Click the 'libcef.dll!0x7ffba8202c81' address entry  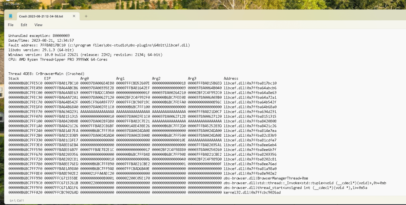click(250, 159)
